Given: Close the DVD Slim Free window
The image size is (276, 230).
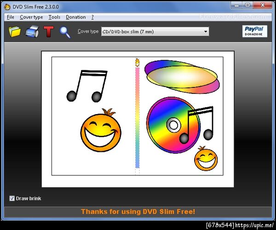Looking at the screenshot, I should tap(263, 6).
